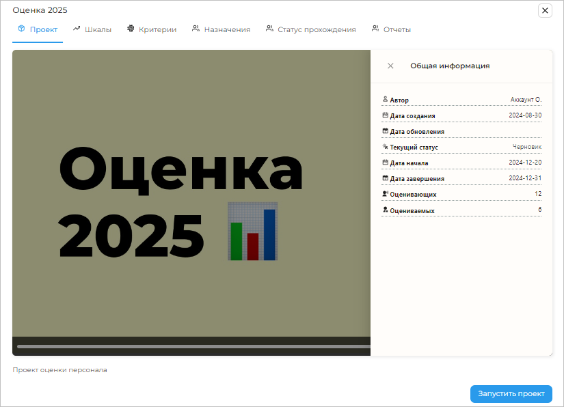Click the calendar icon beside Дата обновления

(385, 131)
